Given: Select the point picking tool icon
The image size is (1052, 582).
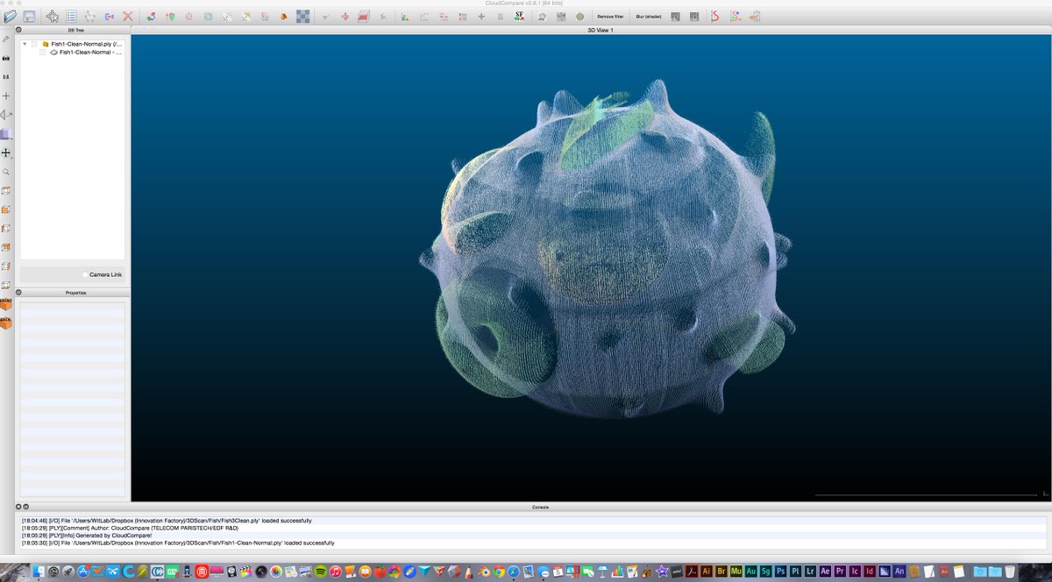Looking at the screenshot, I should (53, 17).
